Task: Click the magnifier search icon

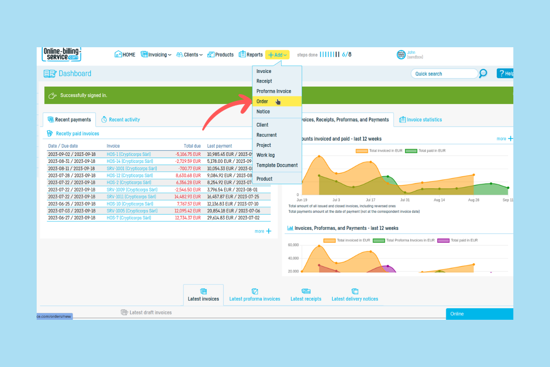Action: [x=483, y=73]
